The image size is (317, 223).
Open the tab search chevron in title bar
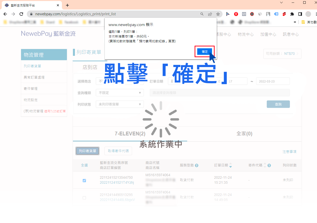point(281,3)
